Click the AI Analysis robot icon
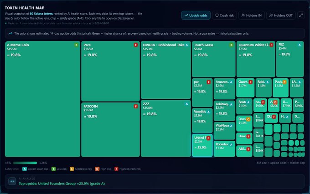The height and width of the screenshot is (194, 310). 12,181
